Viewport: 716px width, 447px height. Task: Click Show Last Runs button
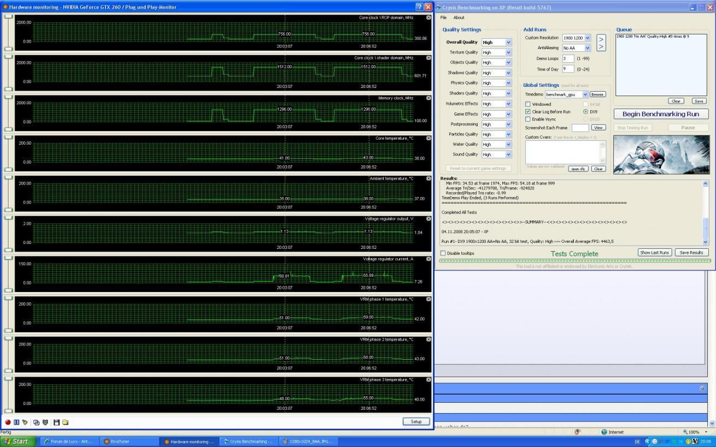654,253
